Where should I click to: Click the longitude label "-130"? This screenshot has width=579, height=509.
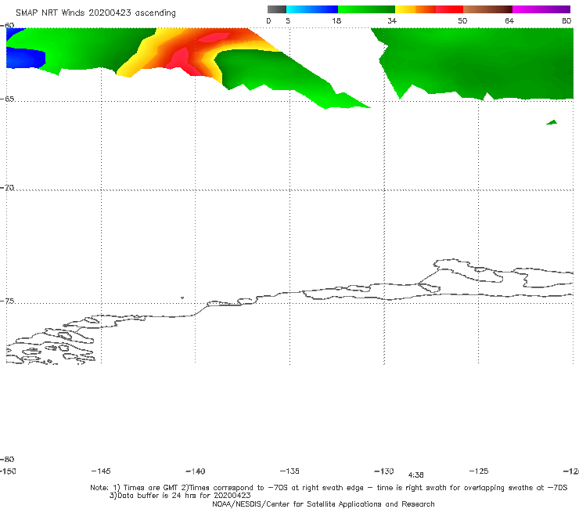pos(384,471)
